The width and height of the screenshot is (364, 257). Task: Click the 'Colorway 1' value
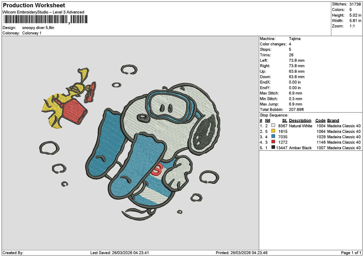[32, 33]
